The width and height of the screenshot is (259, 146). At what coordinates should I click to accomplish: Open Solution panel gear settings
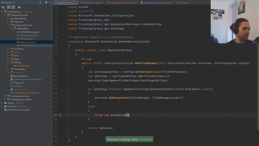point(46,2)
